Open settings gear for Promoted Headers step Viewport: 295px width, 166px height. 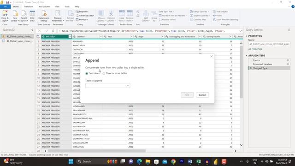coord(288,64)
